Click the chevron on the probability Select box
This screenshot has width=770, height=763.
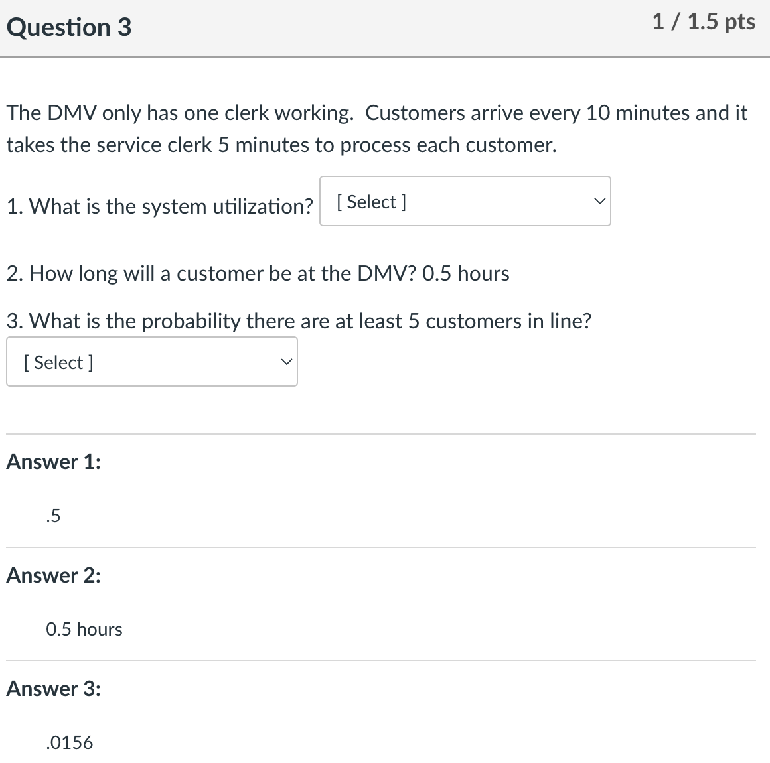pos(286,362)
